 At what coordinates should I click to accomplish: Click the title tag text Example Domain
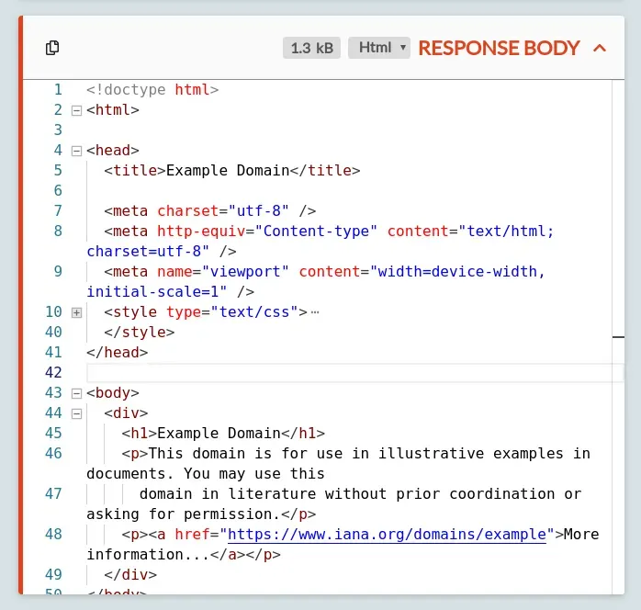[x=228, y=171]
